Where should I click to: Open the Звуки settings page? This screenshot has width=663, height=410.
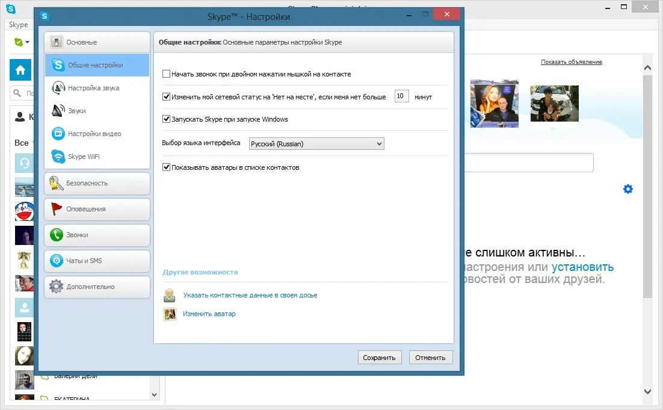click(x=97, y=110)
